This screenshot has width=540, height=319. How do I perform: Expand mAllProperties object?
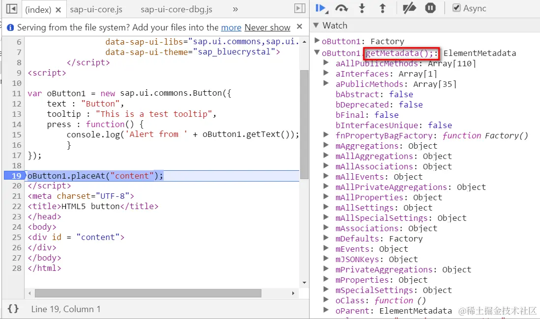[326, 197]
